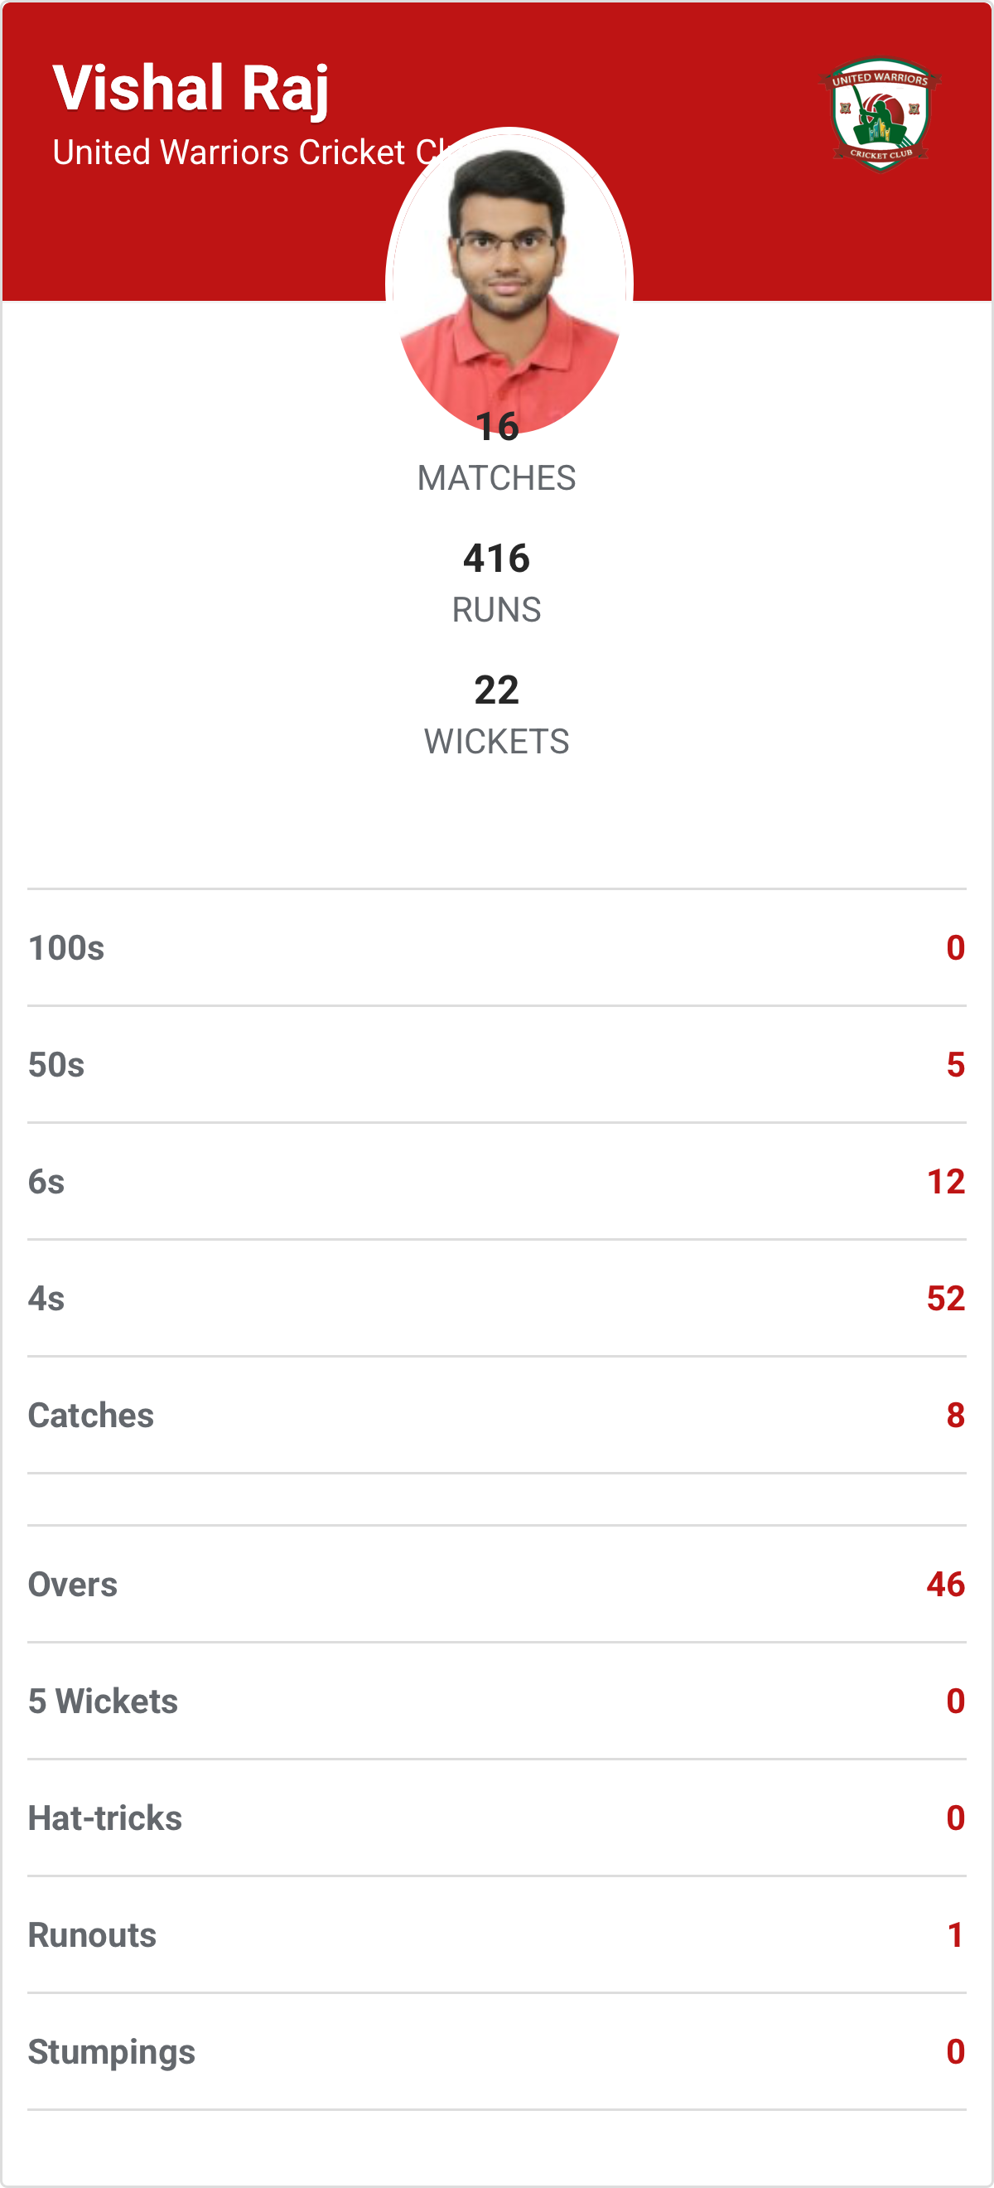
Task: Select the 22 WICKETS figure
Action: point(496,690)
